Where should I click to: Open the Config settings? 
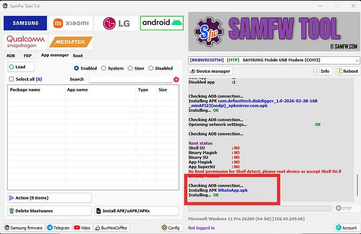coord(171,228)
